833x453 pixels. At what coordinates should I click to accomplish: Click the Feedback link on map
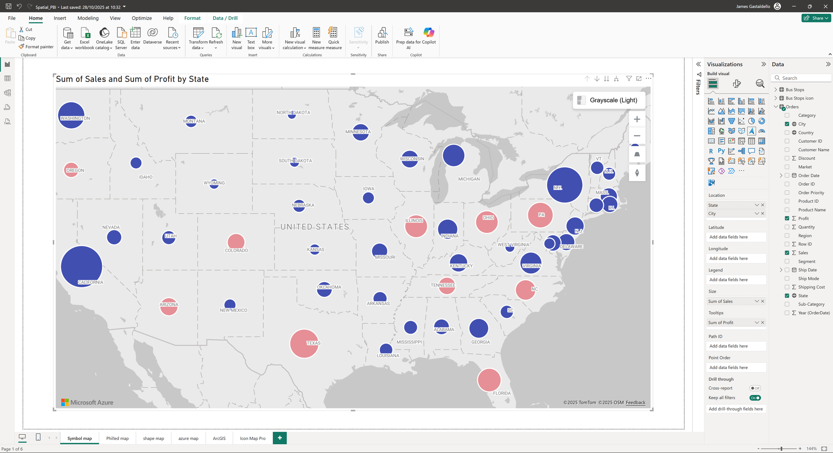click(635, 403)
